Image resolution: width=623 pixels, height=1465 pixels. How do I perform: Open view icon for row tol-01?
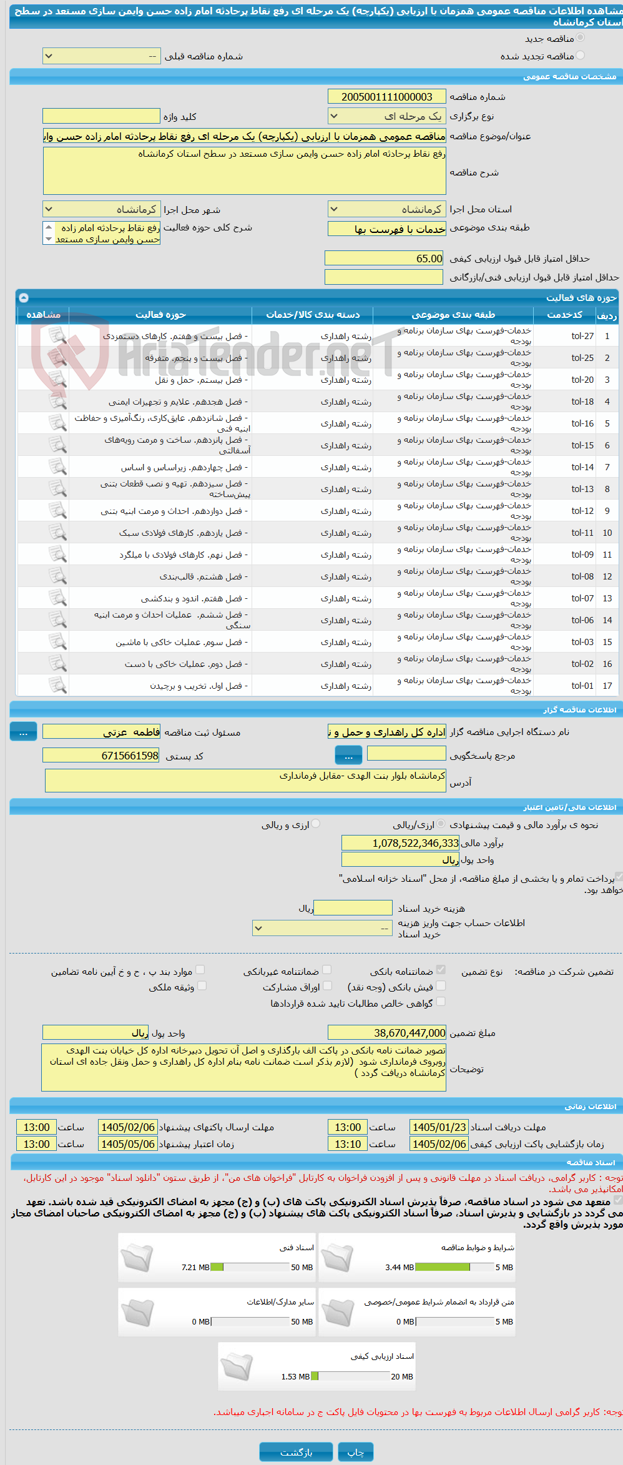[57, 686]
